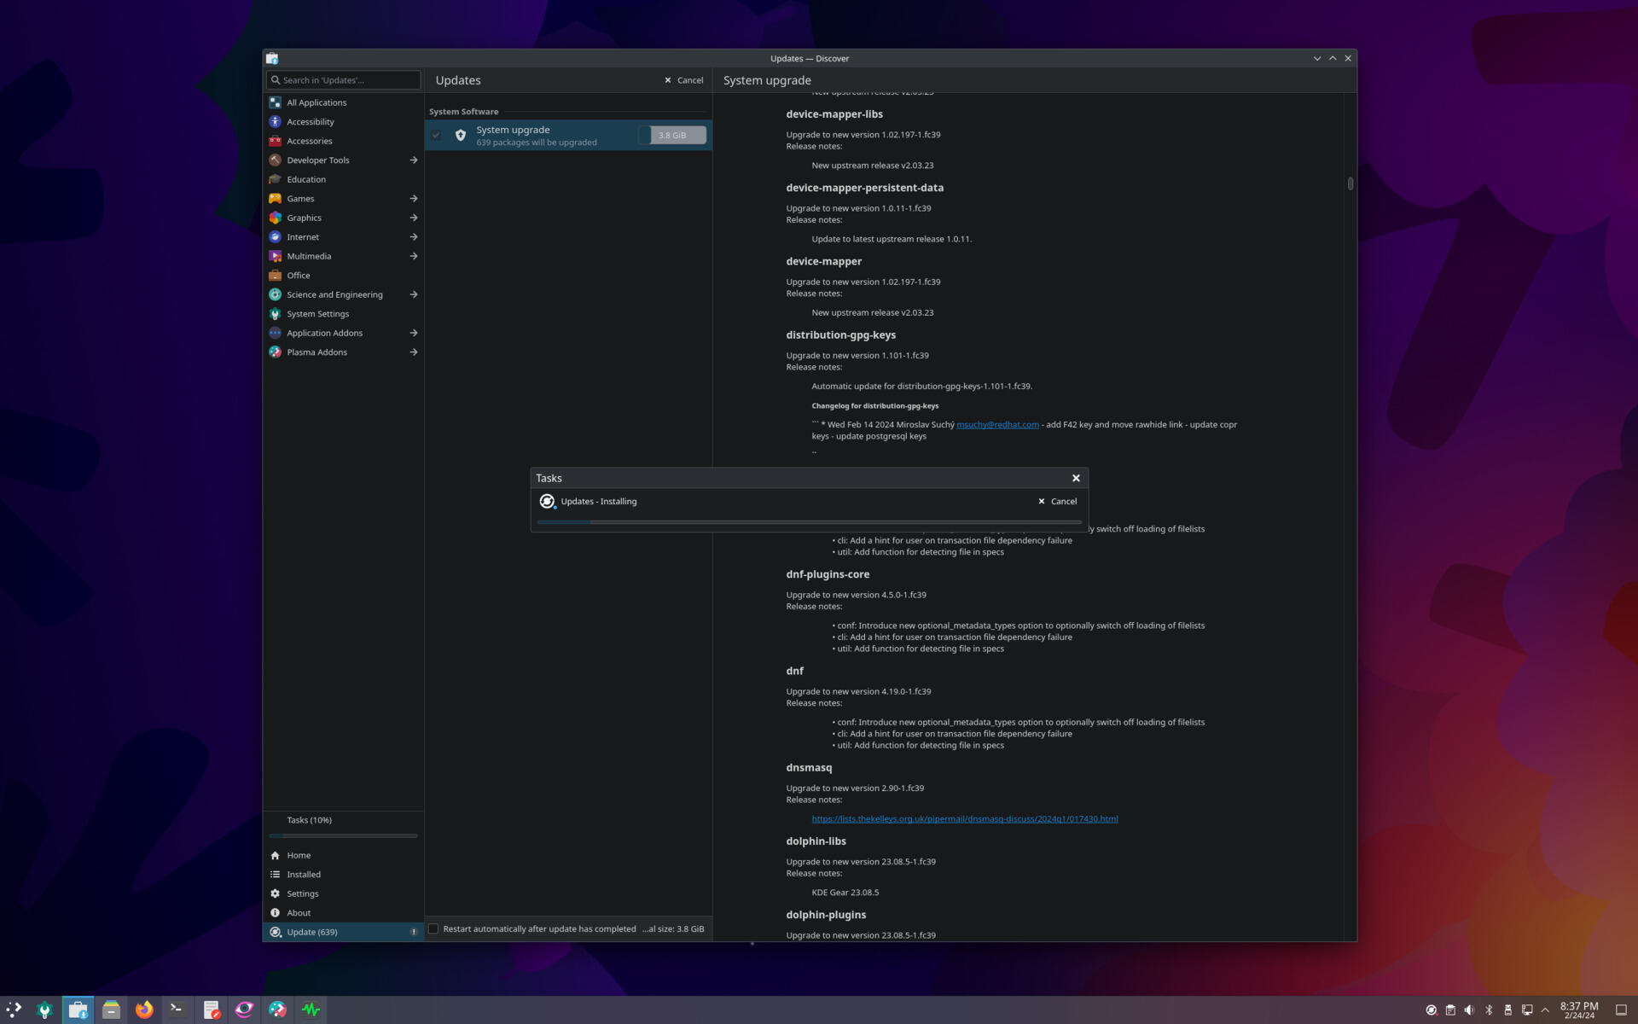Click the 3.8 GiB progress button

pyautogui.click(x=672, y=135)
